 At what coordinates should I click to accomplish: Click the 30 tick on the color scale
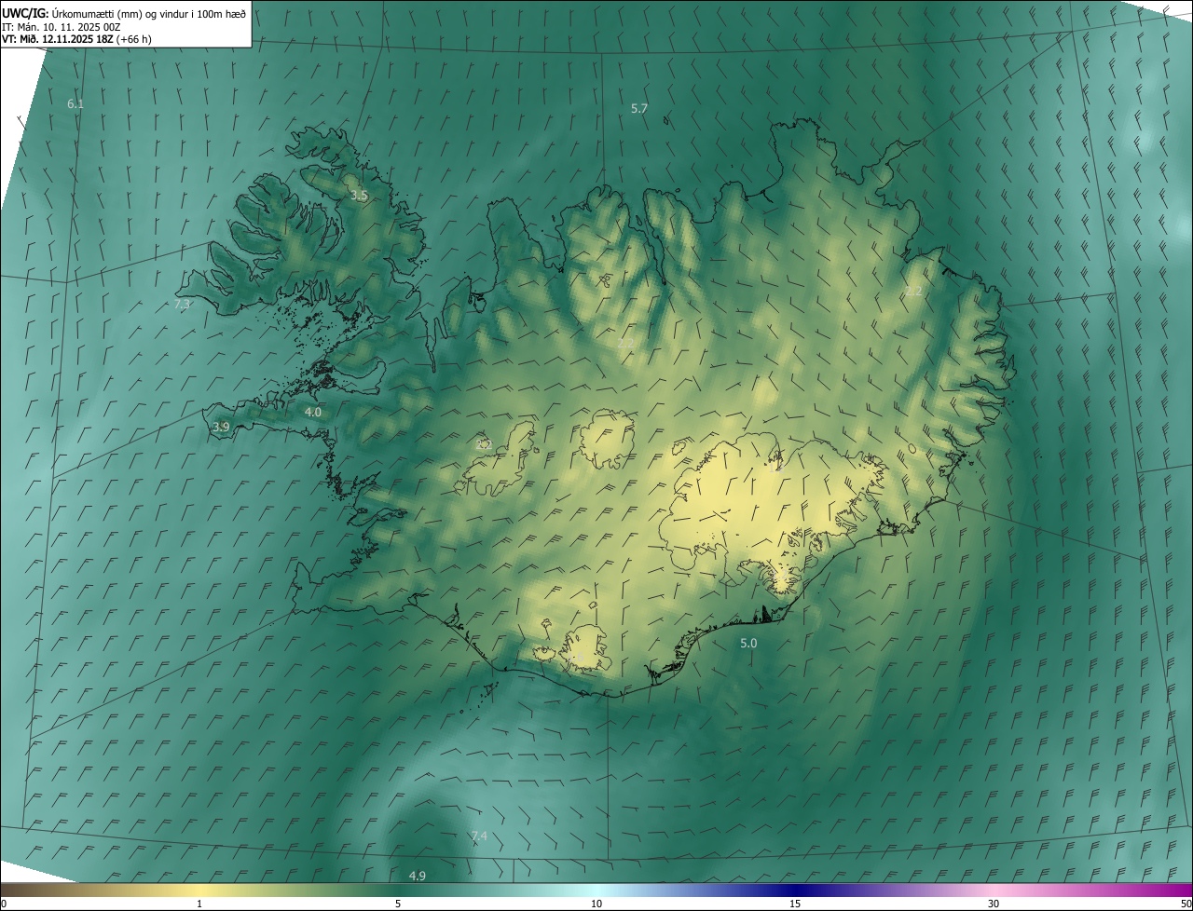(x=994, y=904)
